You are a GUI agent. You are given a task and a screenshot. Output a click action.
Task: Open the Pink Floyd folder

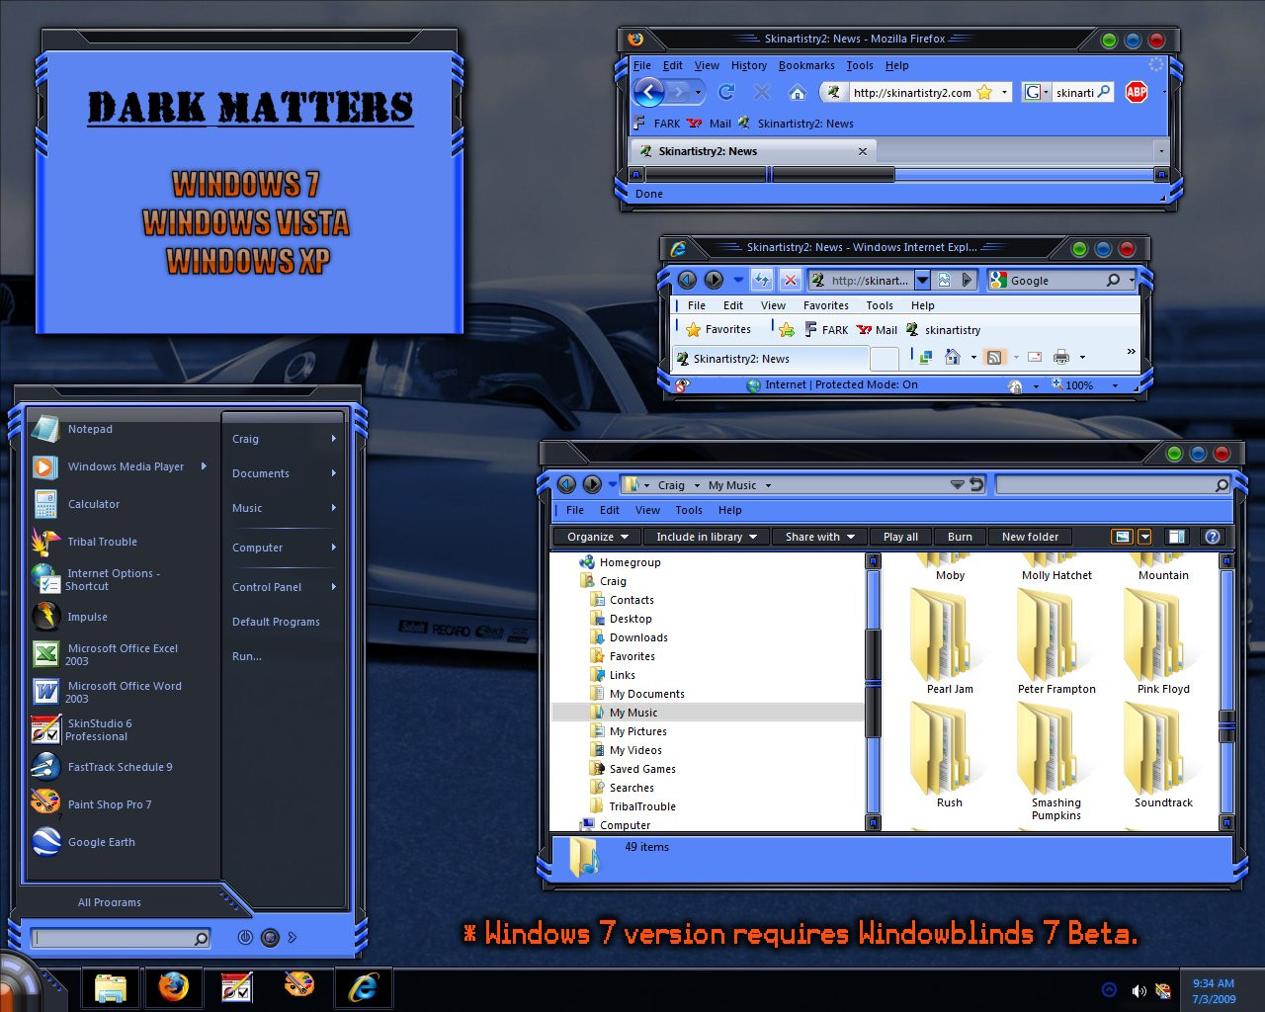pos(1163,642)
